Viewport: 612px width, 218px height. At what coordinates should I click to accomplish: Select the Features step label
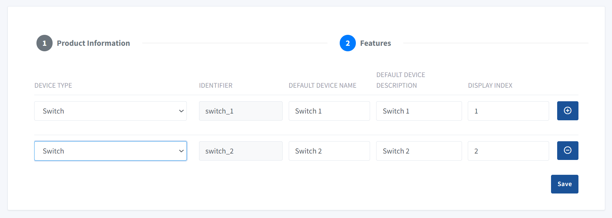coord(375,43)
